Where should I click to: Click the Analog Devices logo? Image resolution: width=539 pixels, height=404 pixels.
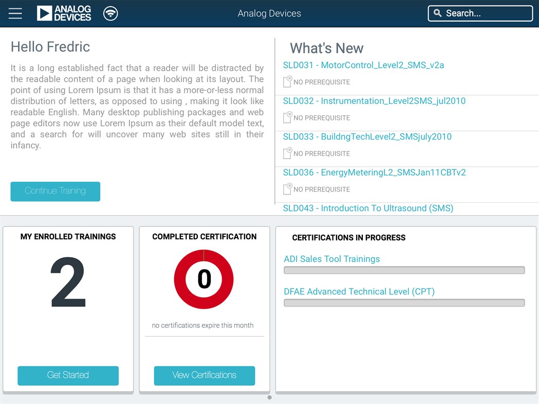point(64,13)
